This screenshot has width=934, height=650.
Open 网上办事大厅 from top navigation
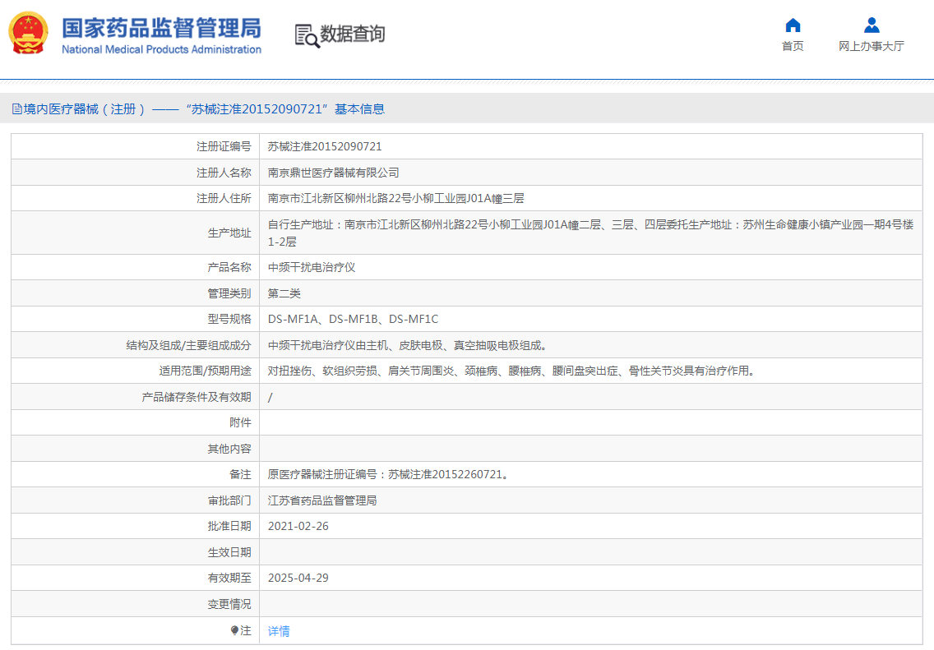(869, 46)
